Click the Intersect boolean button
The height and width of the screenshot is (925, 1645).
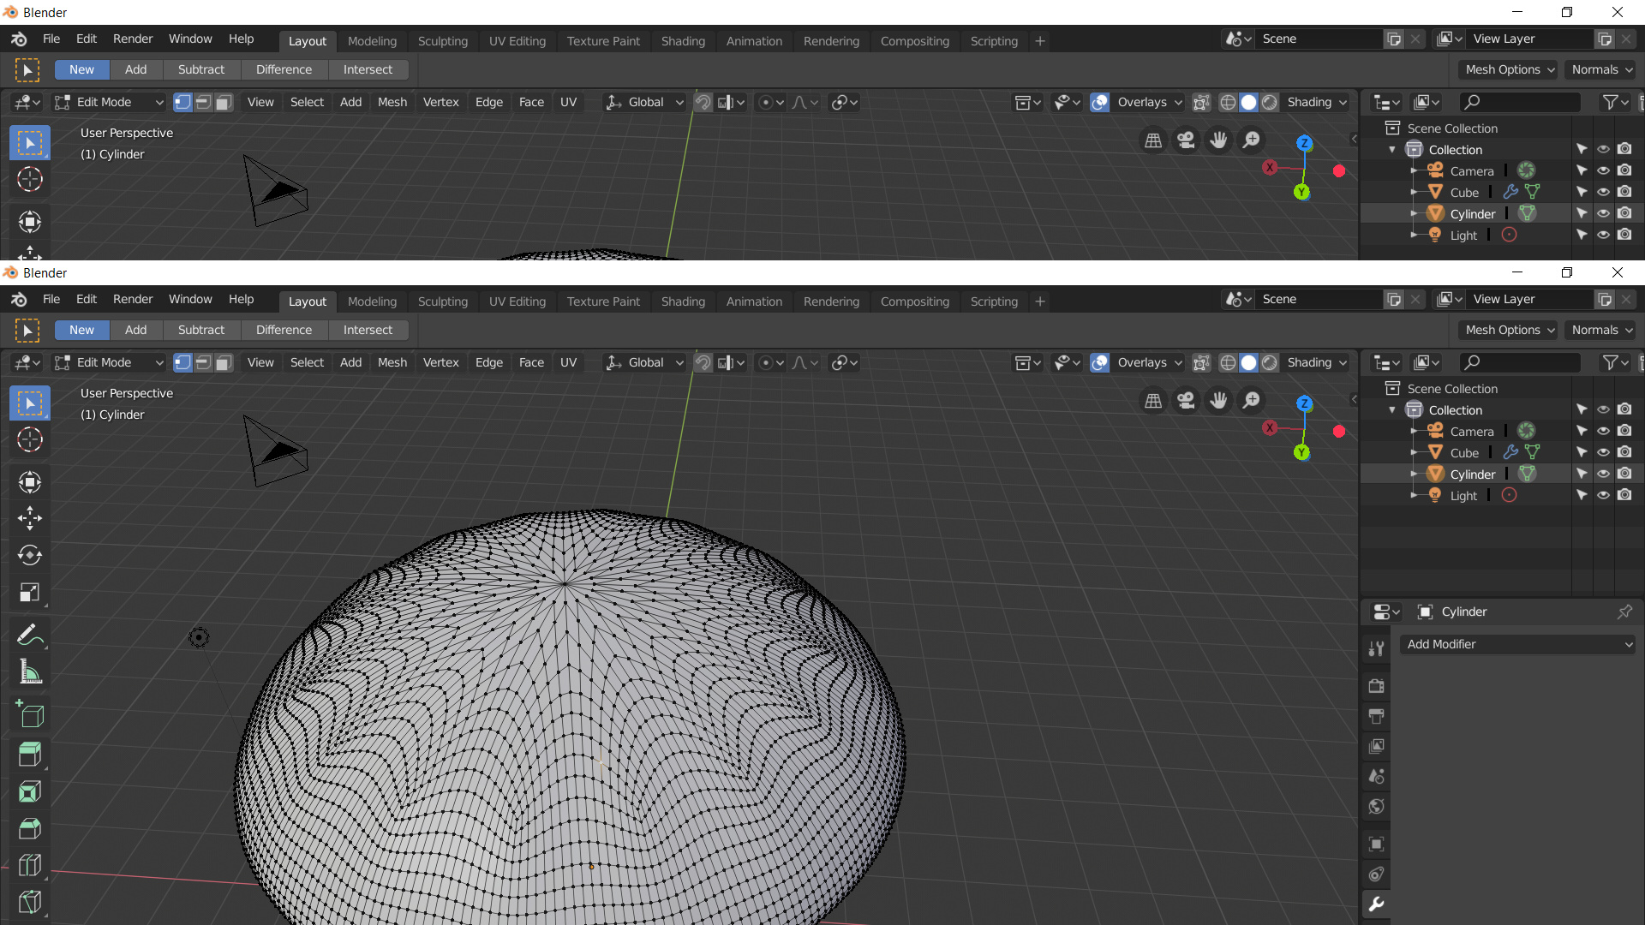[368, 330]
